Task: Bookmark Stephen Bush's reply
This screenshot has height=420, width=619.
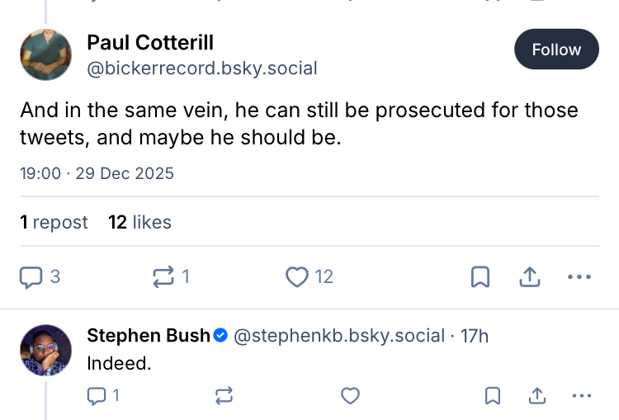Action: [x=493, y=396]
